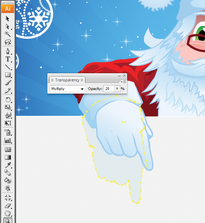Select the Symbol Sprayer tool
Screen dimensions: 205x223
coord(7,132)
